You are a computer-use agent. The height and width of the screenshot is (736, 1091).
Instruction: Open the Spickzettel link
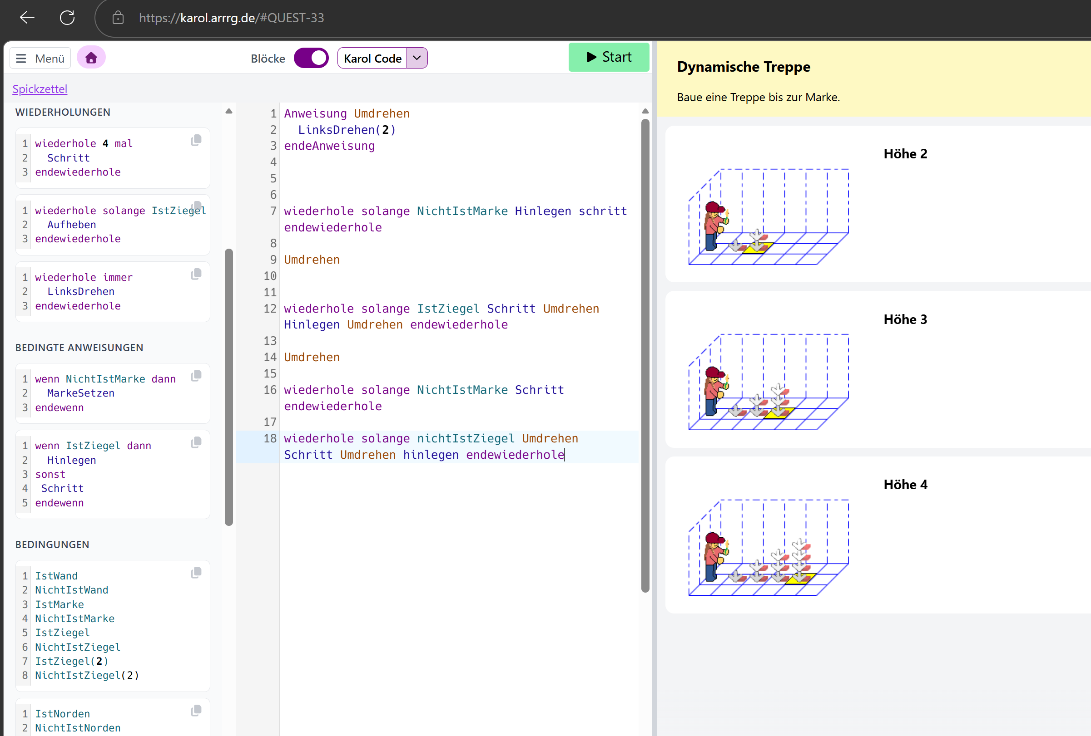(x=40, y=89)
